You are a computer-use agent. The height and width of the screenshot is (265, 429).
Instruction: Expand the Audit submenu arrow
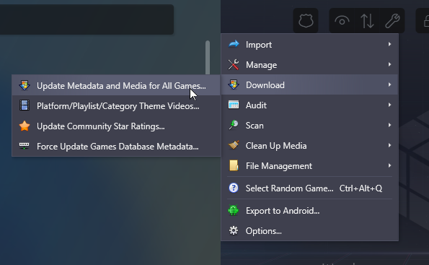389,105
